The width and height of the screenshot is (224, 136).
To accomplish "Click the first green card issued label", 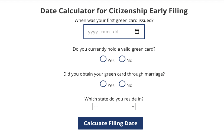I will 114,20.
